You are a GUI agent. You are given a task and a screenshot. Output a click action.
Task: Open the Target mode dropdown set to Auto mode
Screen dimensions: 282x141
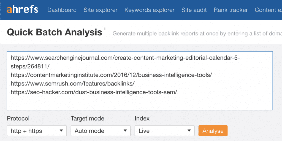pos(101,131)
